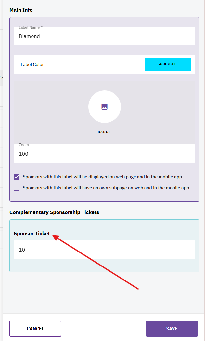
Task: Click the Complementary Sponsorship Tickets heading
Action: pos(54,212)
